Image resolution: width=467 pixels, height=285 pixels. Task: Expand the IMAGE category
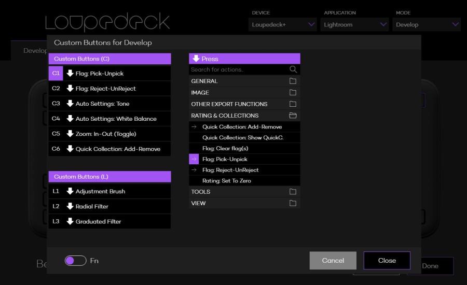[x=244, y=93]
